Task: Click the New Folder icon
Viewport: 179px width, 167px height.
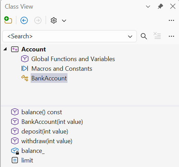Action: [8, 20]
